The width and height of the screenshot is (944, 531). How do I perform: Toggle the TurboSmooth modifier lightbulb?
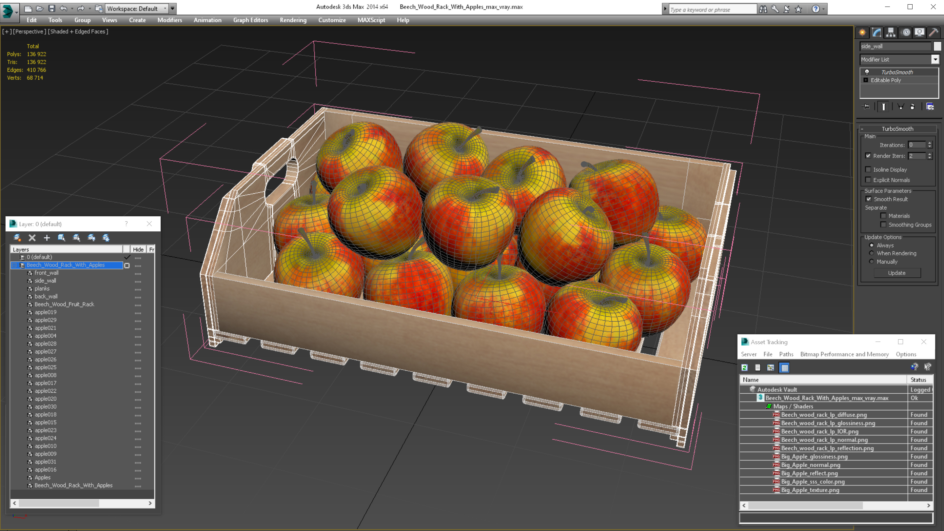[x=867, y=72]
